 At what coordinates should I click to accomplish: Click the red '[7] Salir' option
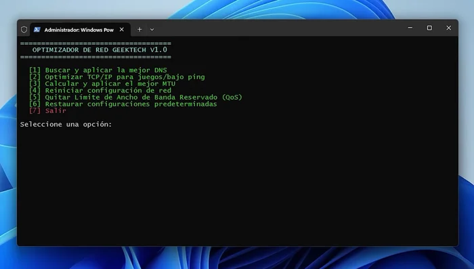pyautogui.click(x=47, y=110)
